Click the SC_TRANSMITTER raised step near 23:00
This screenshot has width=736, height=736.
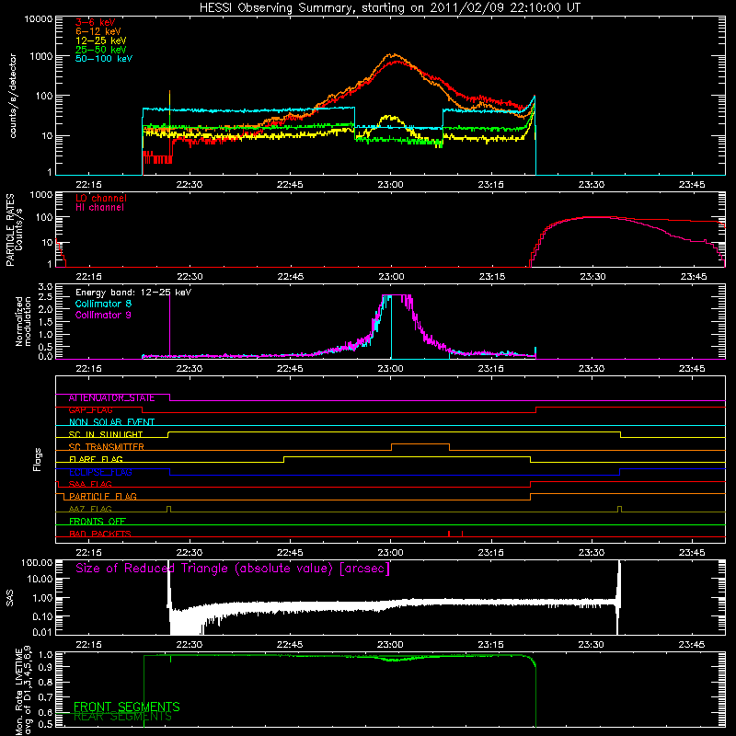[x=420, y=444]
